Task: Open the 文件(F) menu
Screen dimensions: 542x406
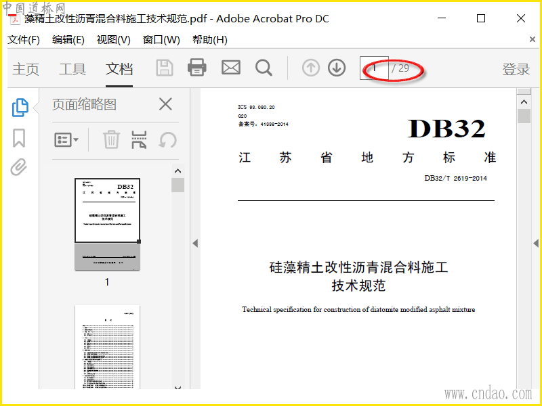Action: click(24, 40)
